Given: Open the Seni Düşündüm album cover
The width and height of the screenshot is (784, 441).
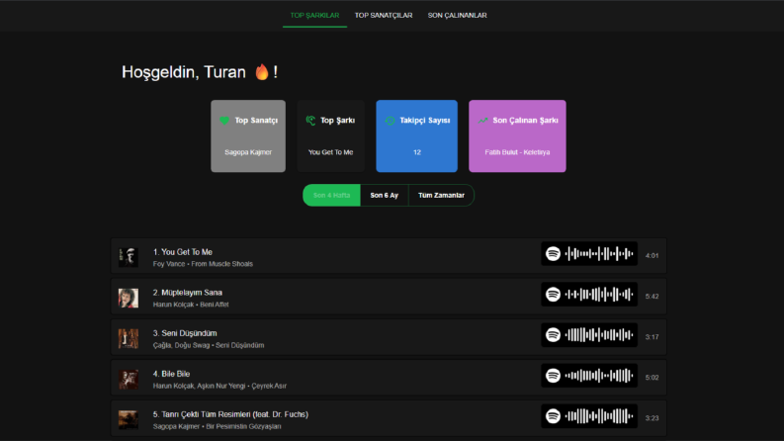Looking at the screenshot, I should point(129,338).
